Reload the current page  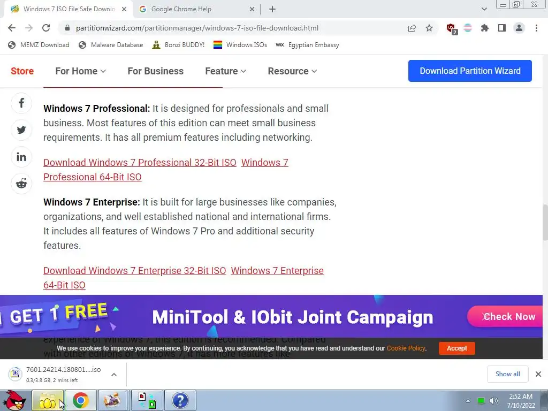click(46, 28)
